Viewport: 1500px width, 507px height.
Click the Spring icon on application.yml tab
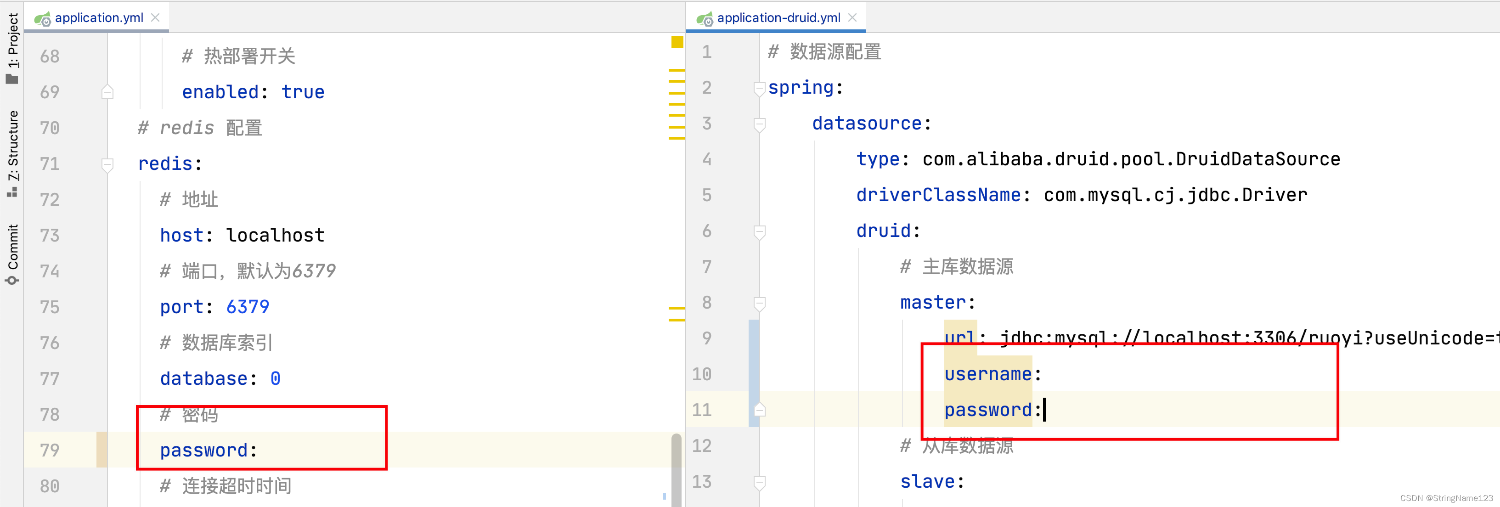pyautogui.click(x=43, y=19)
